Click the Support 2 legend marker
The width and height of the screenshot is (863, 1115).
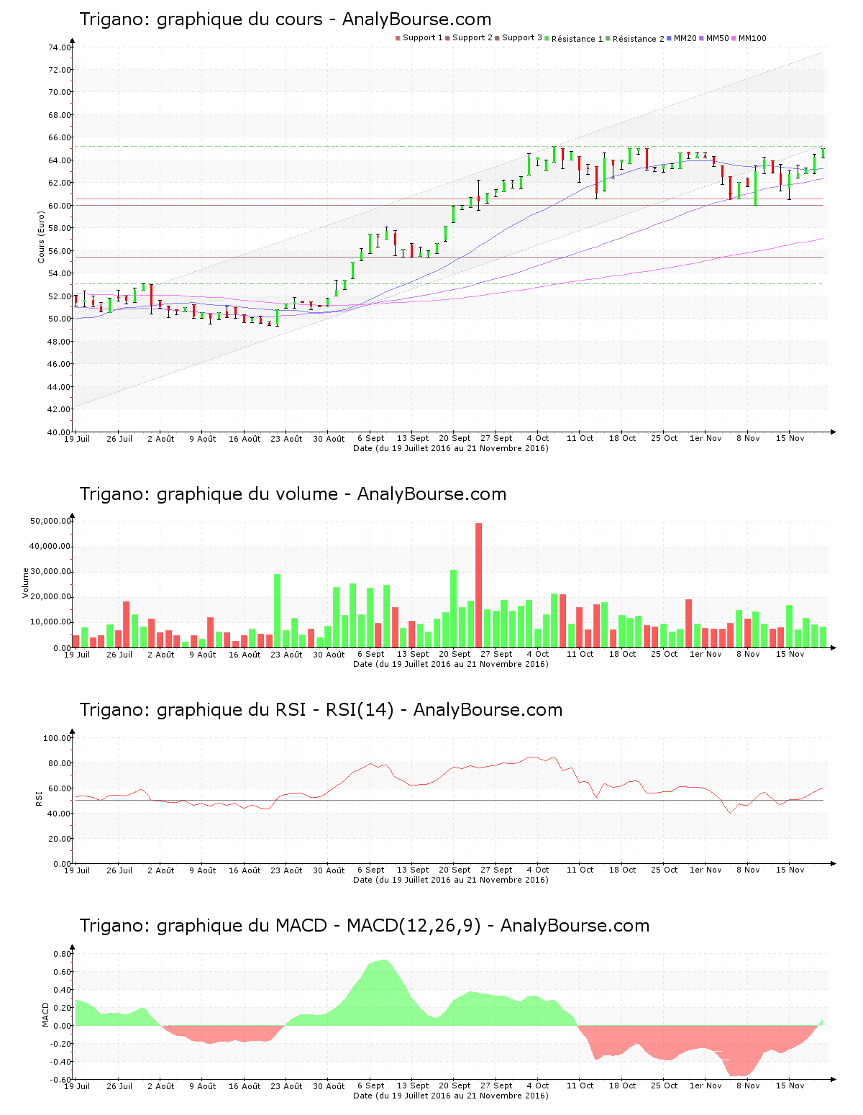point(447,38)
